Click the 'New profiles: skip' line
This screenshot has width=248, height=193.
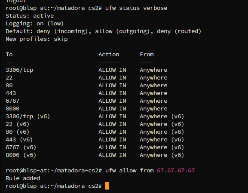37,39
